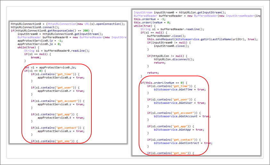The width and height of the screenshot is (270, 165).
Task: Click the getResponseCode() == 200 condition line
Action: pyautogui.click(x=52, y=31)
